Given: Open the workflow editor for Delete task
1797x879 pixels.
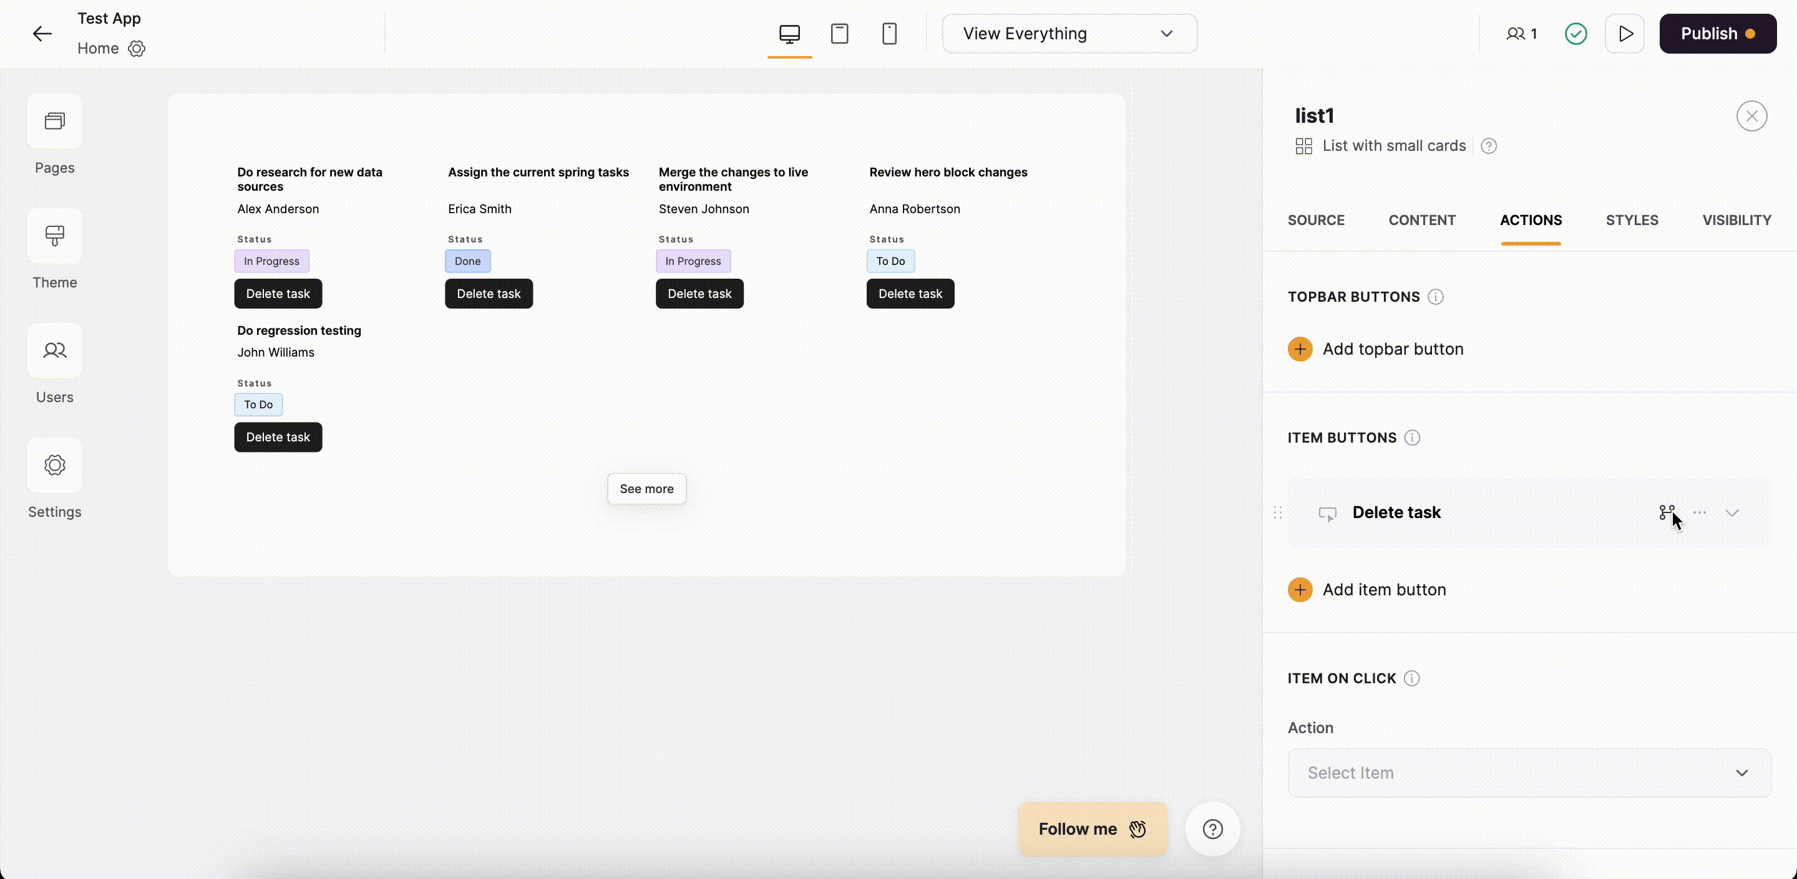Looking at the screenshot, I should (x=1667, y=512).
